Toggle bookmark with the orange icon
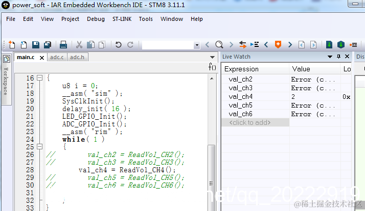This screenshot has width=365, height=211. [278, 44]
